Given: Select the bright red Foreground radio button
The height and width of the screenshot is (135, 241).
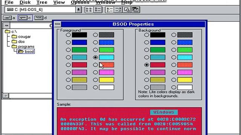Looking at the screenshot, I should click(95, 65).
